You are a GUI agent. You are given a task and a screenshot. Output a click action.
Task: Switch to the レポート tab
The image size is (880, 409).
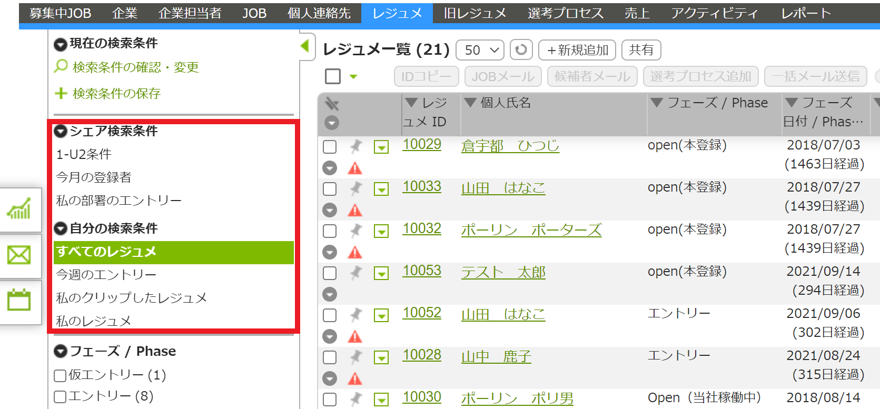coord(806,13)
